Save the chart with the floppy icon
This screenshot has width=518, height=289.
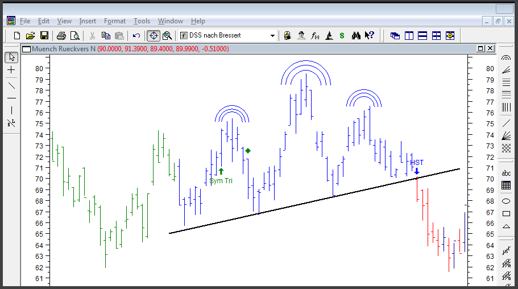coord(44,36)
